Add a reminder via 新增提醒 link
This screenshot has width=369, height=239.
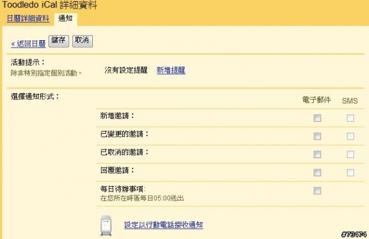click(171, 70)
